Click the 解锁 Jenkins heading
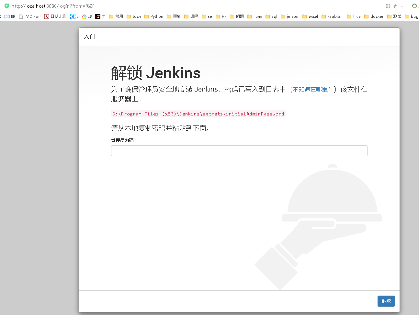Screen dimensions: 419x315 coord(156,73)
